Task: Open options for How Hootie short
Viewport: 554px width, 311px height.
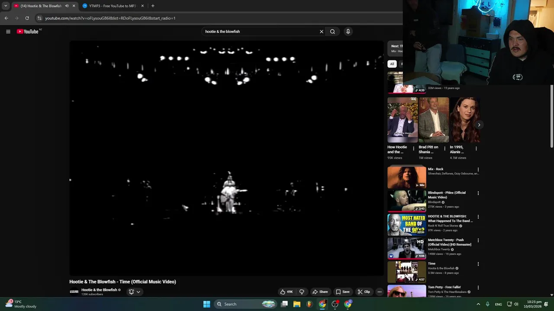Action: coord(413,149)
